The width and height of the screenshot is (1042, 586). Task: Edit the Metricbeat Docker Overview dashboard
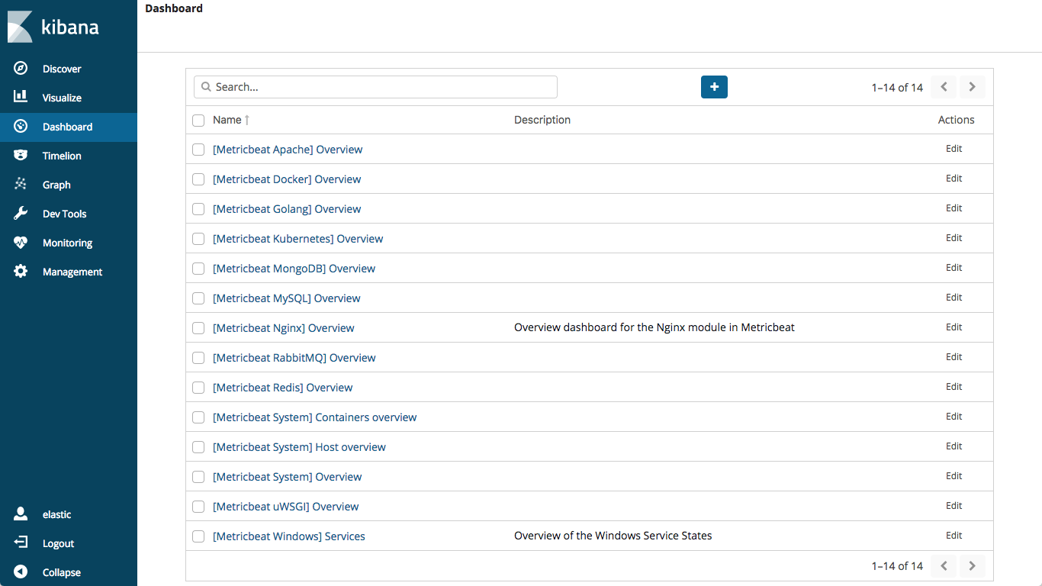click(954, 179)
